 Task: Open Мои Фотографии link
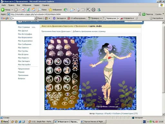[25, 34]
